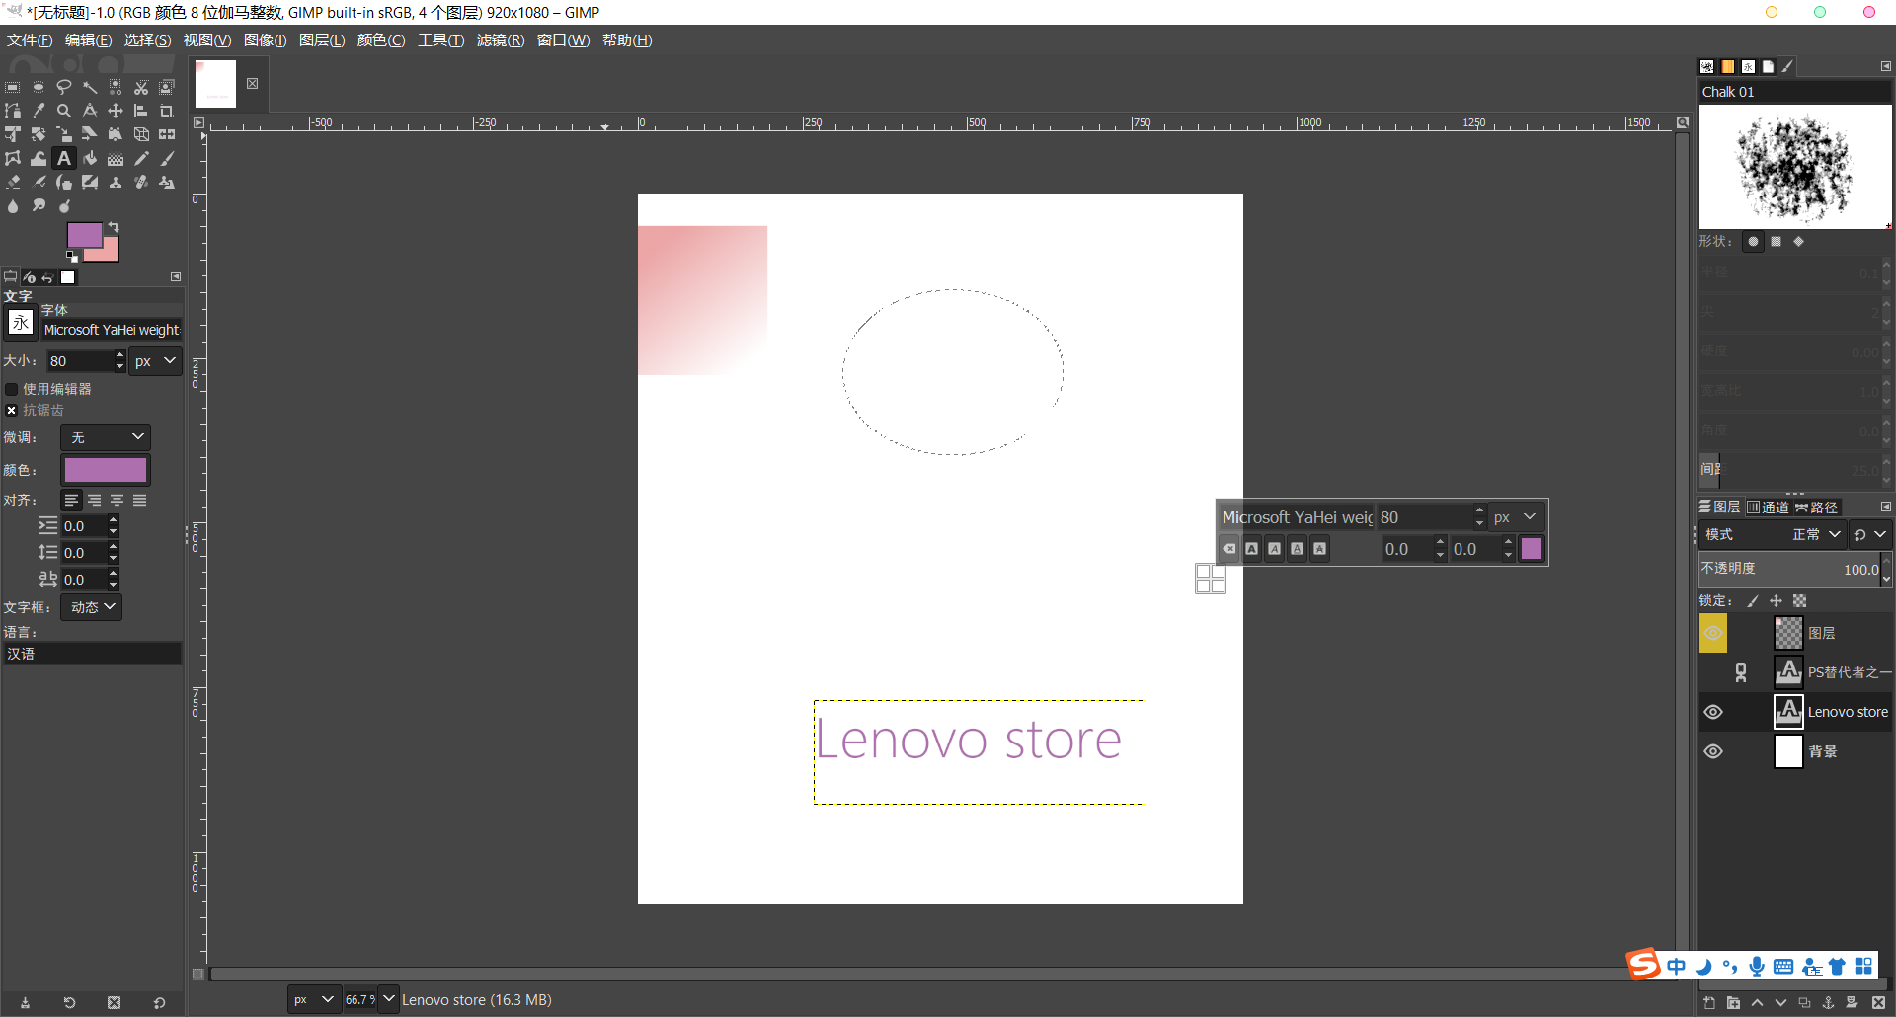Switch to the 路径 paths tab
Image resolution: width=1896 pixels, height=1017 pixels.
point(1817,507)
